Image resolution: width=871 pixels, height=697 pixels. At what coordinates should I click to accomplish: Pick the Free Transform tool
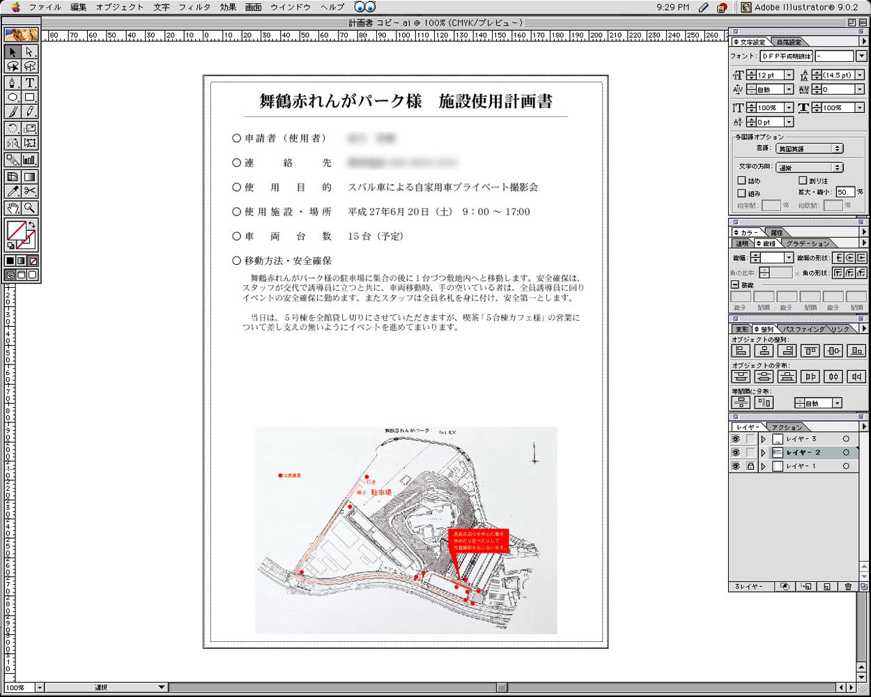pyautogui.click(x=30, y=144)
